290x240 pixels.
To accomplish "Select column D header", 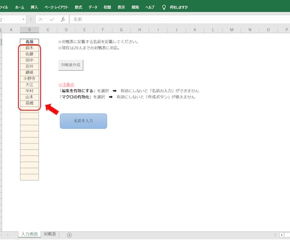I will [66, 30].
